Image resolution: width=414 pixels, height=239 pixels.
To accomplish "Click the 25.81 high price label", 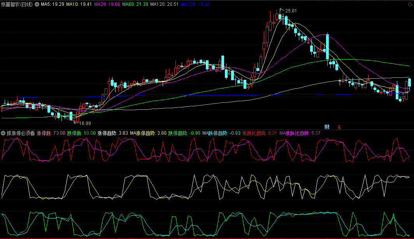I will click(x=291, y=11).
